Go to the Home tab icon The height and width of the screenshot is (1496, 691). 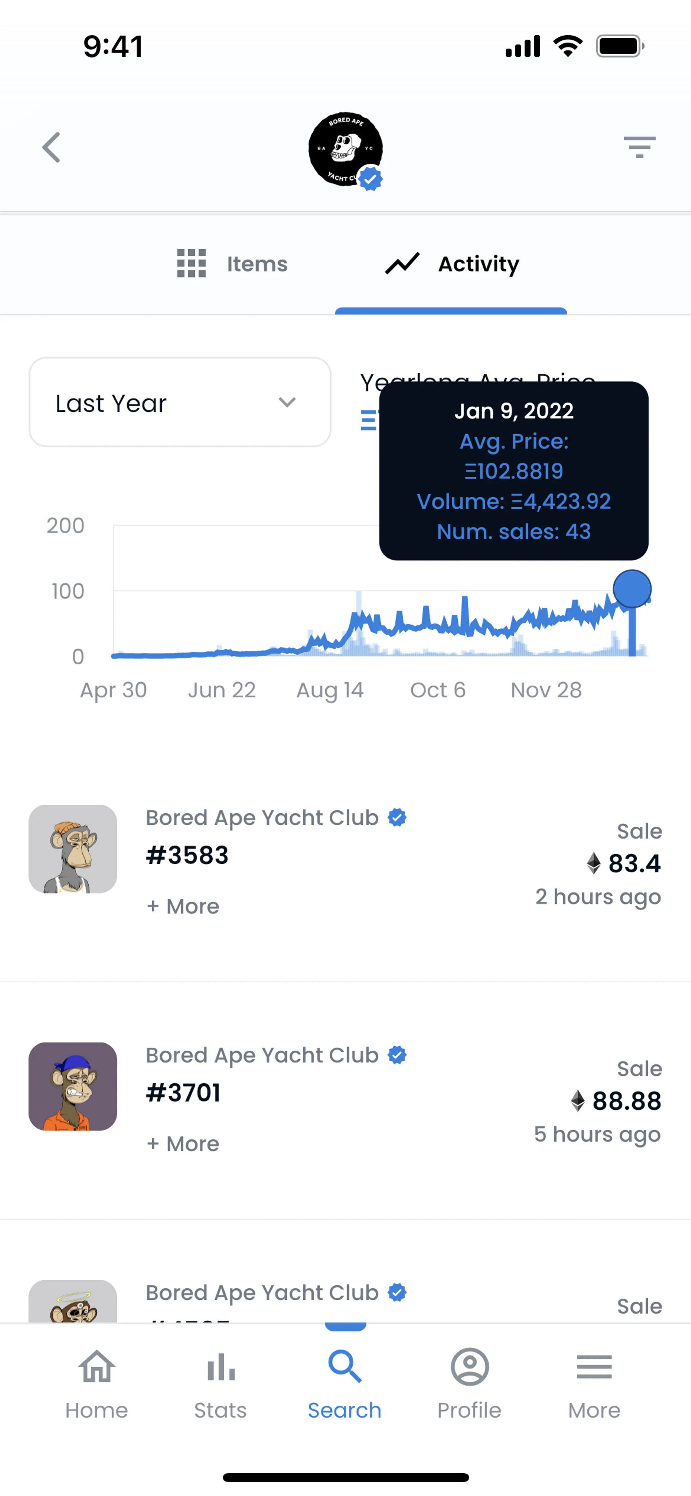coord(96,1367)
